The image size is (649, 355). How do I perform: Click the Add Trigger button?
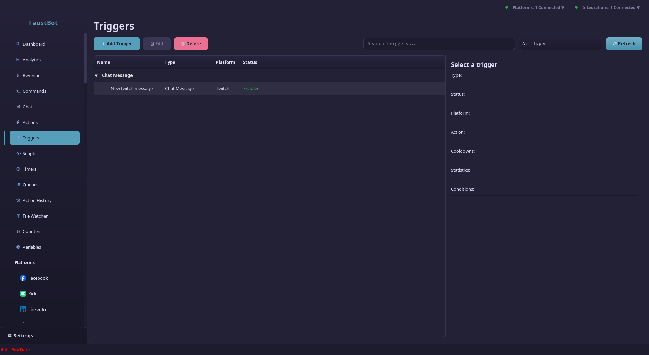[x=117, y=43]
